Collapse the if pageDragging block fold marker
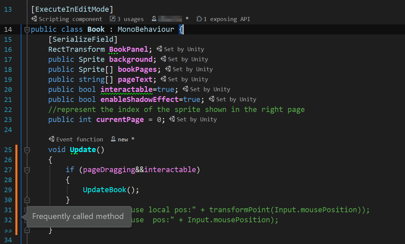 click(x=27, y=170)
